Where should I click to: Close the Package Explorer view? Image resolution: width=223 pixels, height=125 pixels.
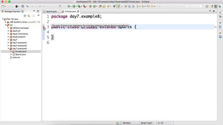[22, 11]
